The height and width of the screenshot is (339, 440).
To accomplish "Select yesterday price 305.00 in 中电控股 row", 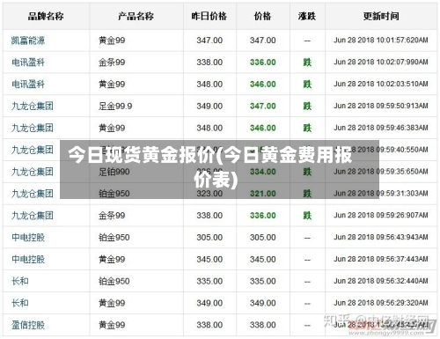I will click(x=209, y=237).
